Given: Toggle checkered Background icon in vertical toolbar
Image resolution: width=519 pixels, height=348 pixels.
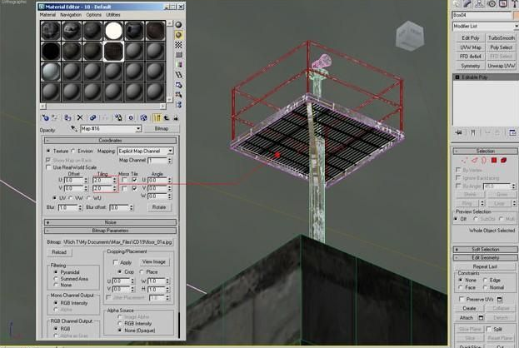Looking at the screenshot, I should coord(178,45).
